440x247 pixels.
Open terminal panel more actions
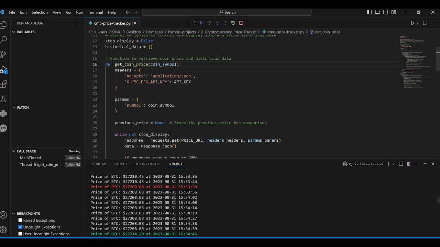click(417, 164)
